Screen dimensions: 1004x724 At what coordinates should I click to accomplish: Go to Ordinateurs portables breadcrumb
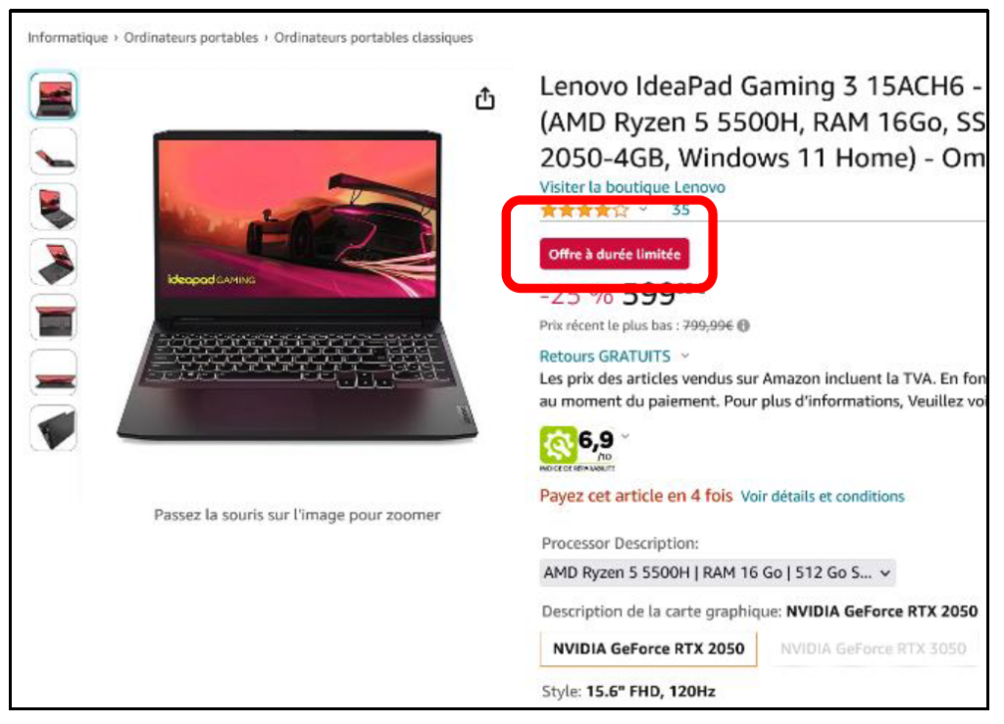click(x=191, y=38)
